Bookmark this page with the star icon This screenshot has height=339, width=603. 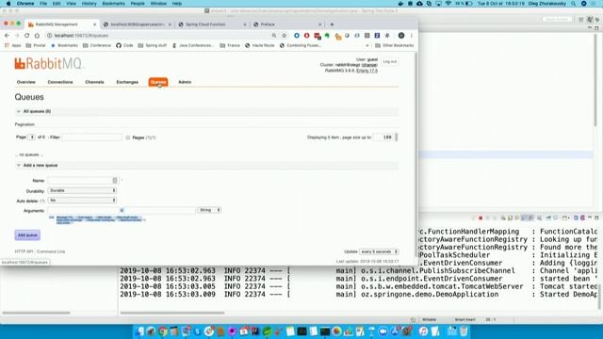point(285,36)
